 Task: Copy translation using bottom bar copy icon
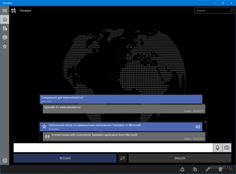[x=195, y=170]
